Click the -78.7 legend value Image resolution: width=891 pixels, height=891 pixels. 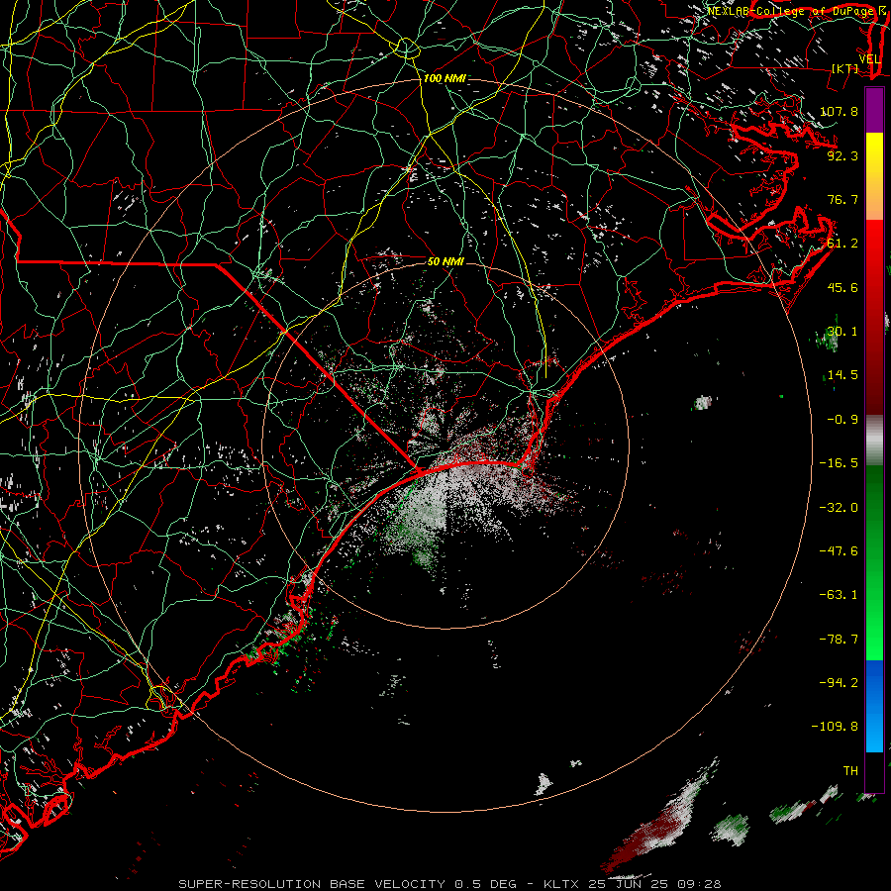pos(840,640)
